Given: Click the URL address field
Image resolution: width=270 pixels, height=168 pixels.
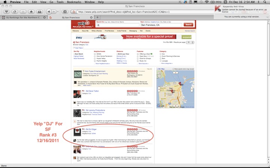Looking at the screenshot, I should [145, 12].
